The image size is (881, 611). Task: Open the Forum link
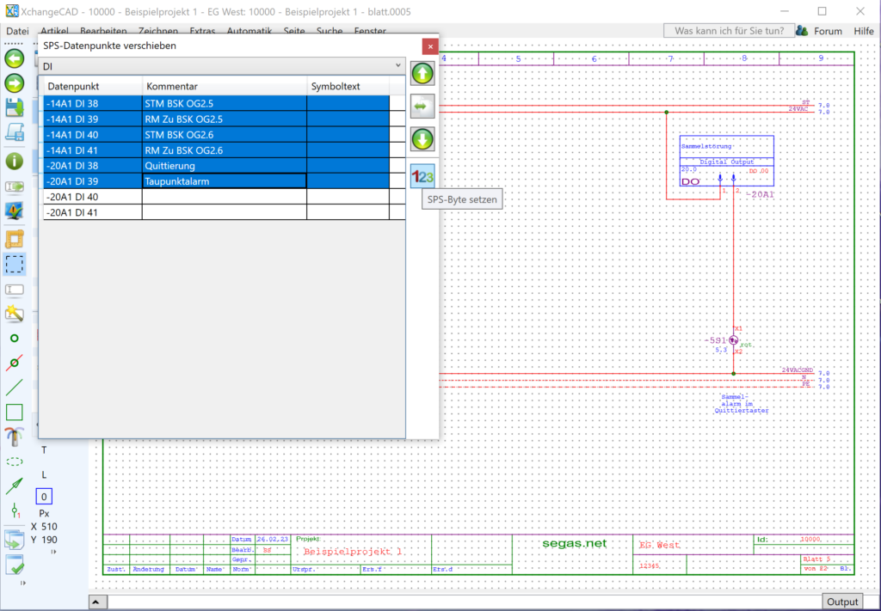[828, 31]
